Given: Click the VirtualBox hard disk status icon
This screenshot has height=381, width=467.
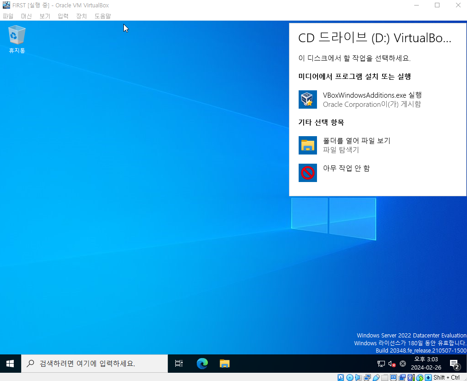Looking at the screenshot, I should (340, 377).
